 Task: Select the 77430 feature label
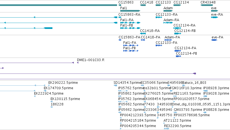tap(149, 104)
